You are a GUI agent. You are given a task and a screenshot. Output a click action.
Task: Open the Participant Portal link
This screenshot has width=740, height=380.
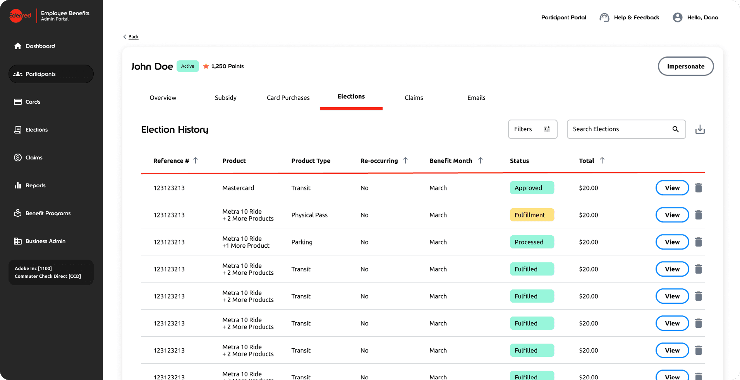[x=564, y=17]
